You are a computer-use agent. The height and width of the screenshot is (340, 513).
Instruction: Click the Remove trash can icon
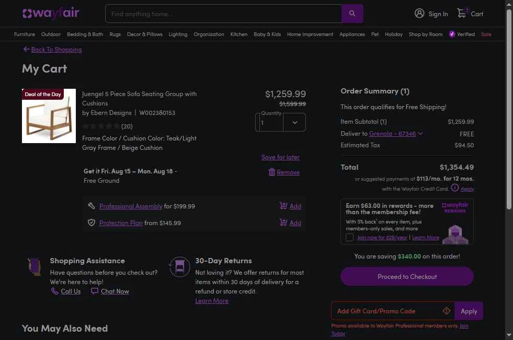click(271, 172)
